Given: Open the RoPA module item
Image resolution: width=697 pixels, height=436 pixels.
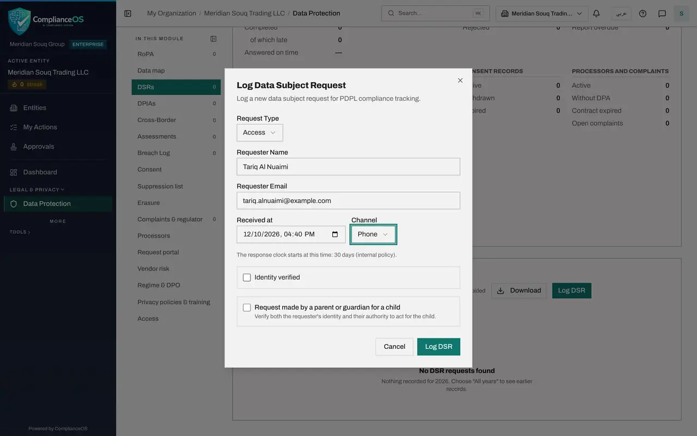Looking at the screenshot, I should 176,54.
